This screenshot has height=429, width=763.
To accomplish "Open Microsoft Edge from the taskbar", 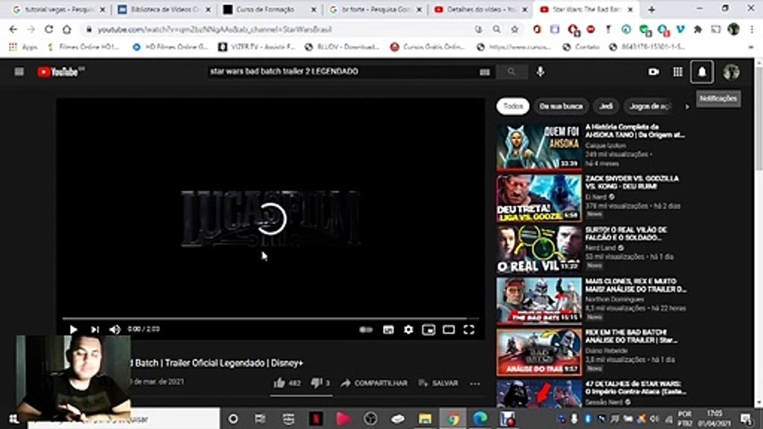I will (x=480, y=419).
